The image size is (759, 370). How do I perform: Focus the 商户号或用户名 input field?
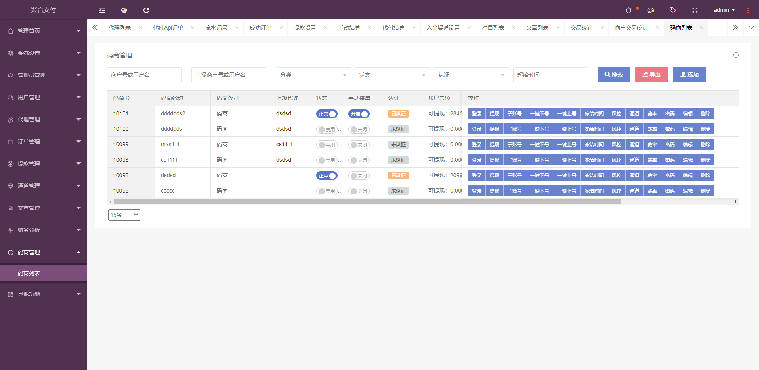point(144,75)
